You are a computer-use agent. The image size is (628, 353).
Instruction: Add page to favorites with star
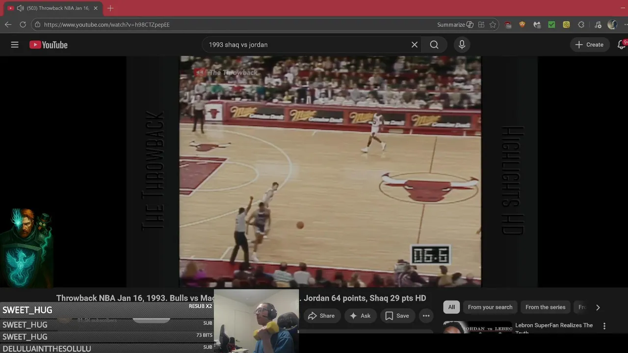coord(493,25)
